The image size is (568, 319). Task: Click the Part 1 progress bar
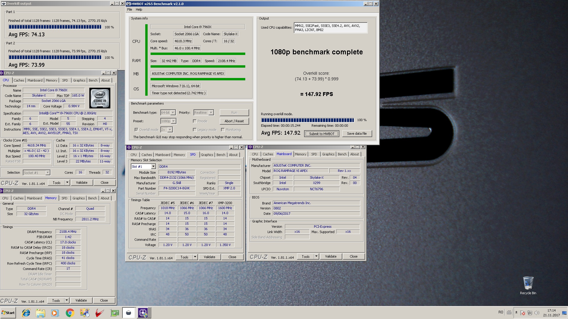click(x=55, y=27)
